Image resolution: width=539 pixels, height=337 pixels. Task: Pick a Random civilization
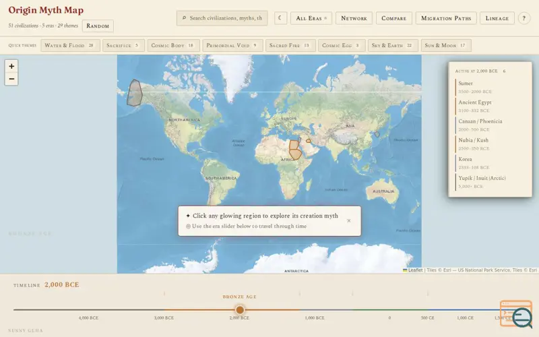coord(98,26)
